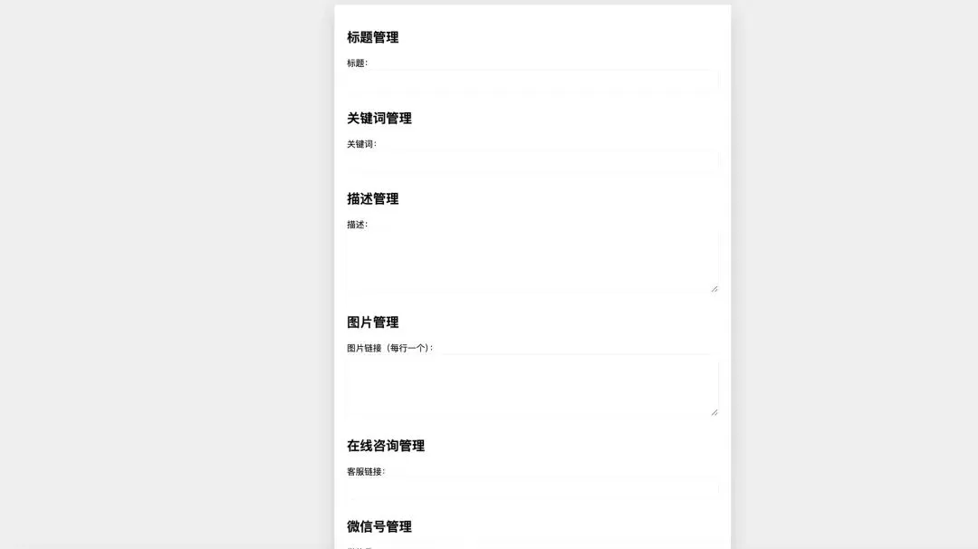This screenshot has height=549, width=978.
Task: Click inside the 描述 textarea
Action: pyautogui.click(x=532, y=262)
